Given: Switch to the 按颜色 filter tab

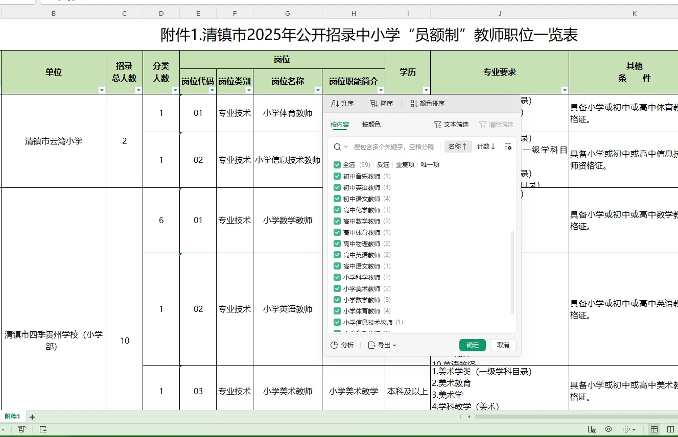Looking at the screenshot, I should click(371, 125).
